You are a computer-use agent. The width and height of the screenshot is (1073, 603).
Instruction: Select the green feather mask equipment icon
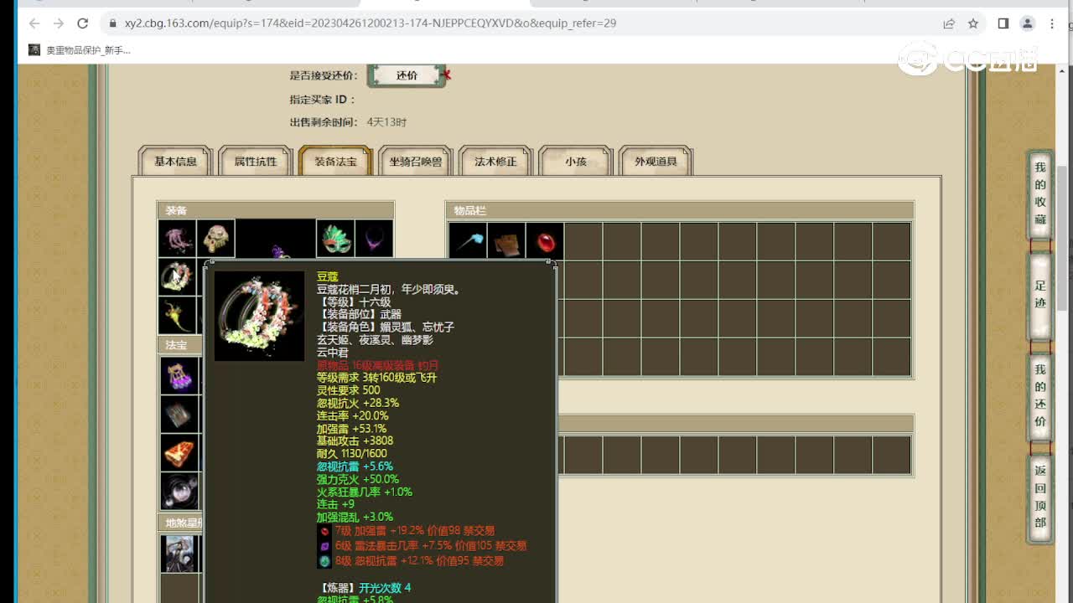click(x=334, y=239)
